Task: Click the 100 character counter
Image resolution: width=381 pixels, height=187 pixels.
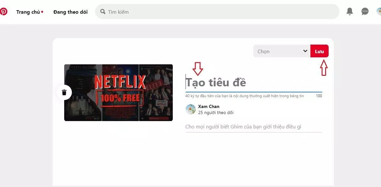Action: click(x=319, y=96)
